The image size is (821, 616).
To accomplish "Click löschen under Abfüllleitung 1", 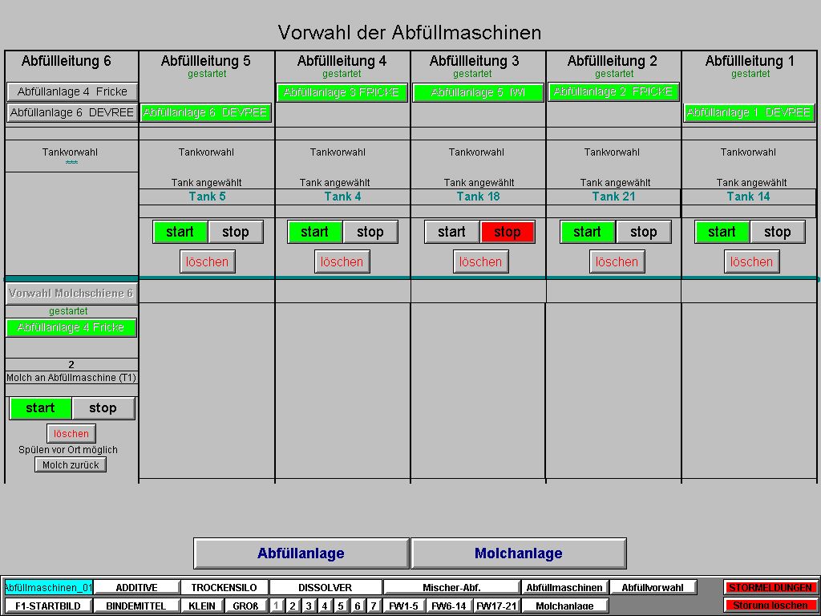I will point(751,261).
